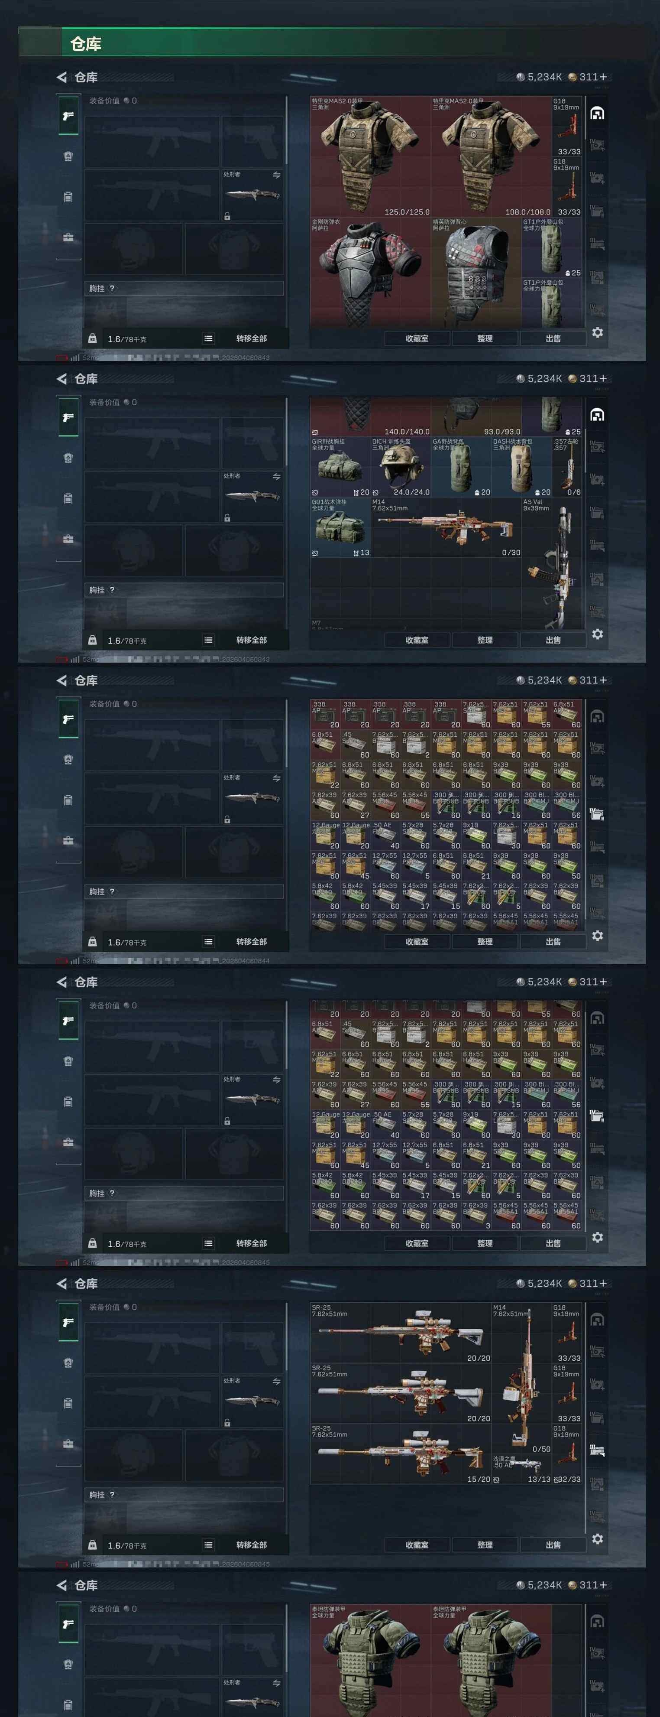660x1717 pixels.
Task: Open the list icon beside 转移全部 in the SR-25 panel
Action: click(208, 1545)
